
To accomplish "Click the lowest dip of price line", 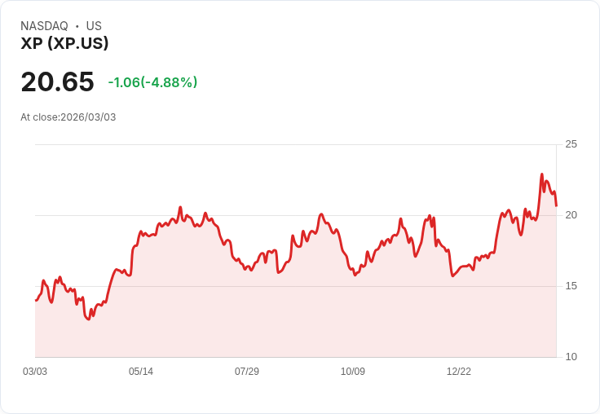I will point(89,319).
